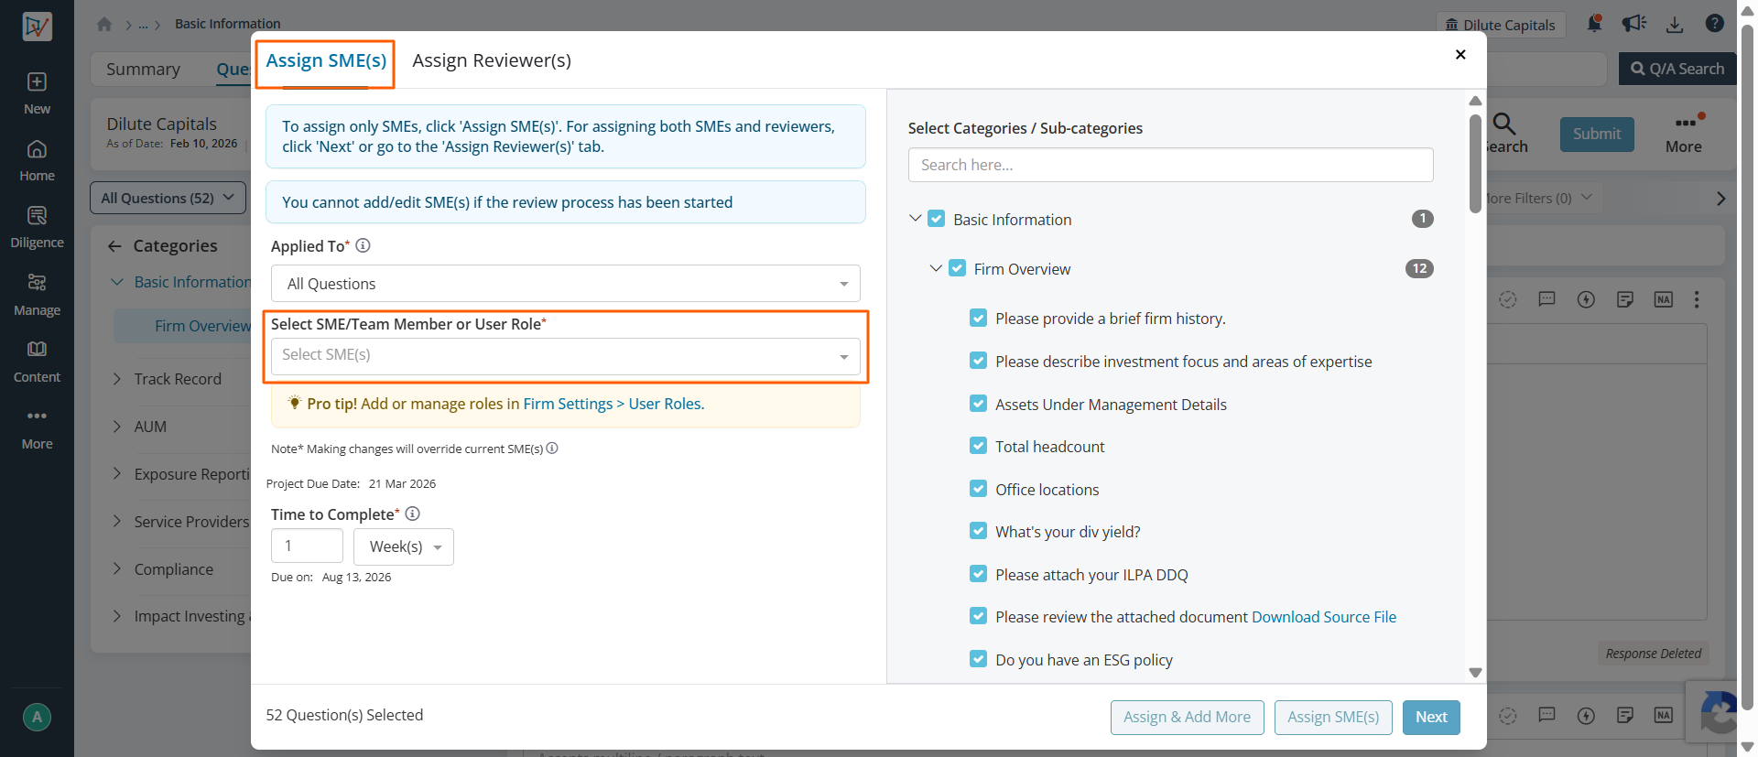Close the Assign SME(s) dialog
Image resolution: width=1758 pixels, height=757 pixels.
point(1460,55)
